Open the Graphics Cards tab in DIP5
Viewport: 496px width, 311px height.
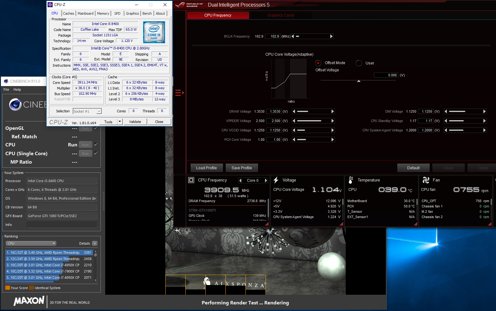(x=281, y=15)
